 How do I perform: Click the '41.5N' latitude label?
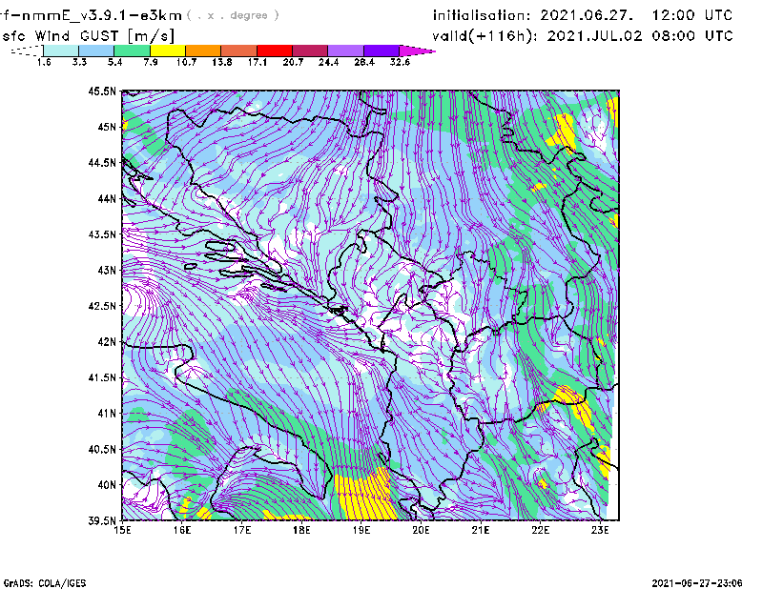tap(102, 377)
